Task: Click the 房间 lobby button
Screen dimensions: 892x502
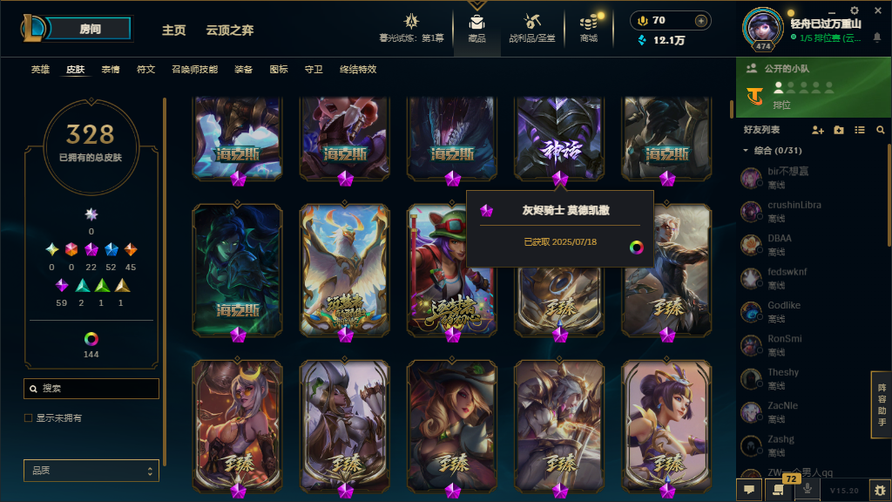Action: (x=90, y=29)
